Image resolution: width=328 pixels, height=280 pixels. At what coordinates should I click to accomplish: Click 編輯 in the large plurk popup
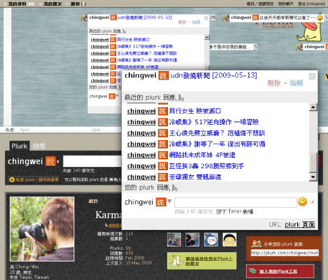pyautogui.click(x=297, y=83)
